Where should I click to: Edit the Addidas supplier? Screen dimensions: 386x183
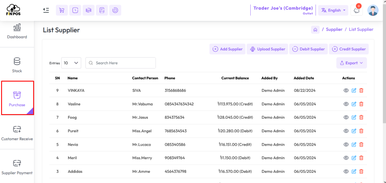[354, 171]
